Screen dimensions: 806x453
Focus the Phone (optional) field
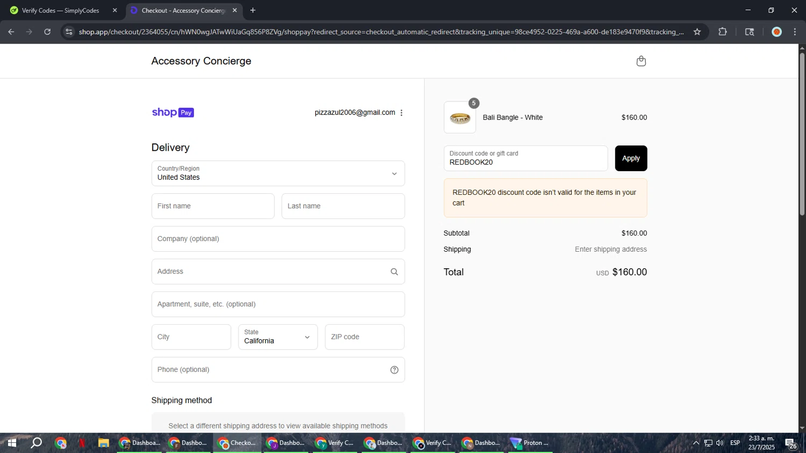pyautogui.click(x=278, y=370)
